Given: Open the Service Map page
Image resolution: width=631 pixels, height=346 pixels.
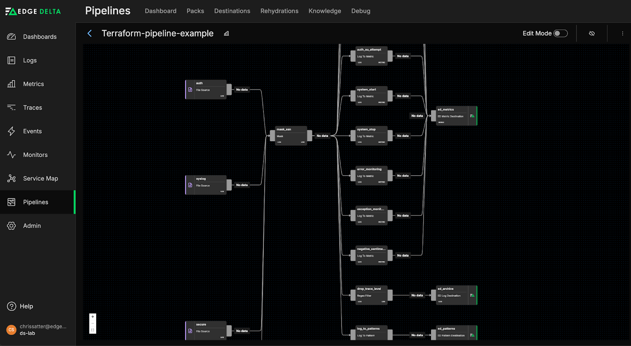Looking at the screenshot, I should click(40, 178).
